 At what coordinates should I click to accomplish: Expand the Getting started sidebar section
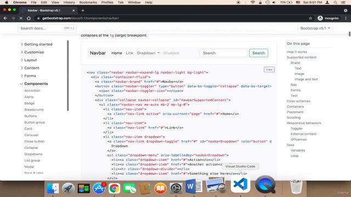click(x=36, y=44)
